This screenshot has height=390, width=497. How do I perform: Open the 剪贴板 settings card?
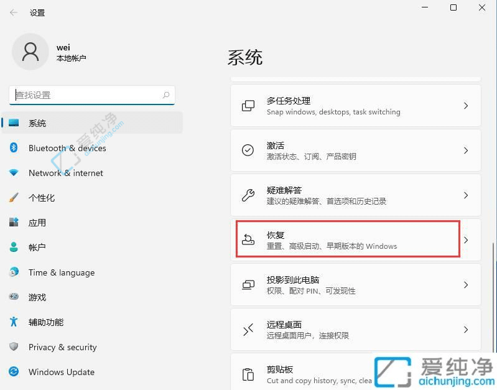click(356, 372)
